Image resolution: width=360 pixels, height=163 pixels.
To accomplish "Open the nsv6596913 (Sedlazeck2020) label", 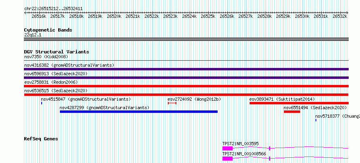I will [x=56, y=74].
